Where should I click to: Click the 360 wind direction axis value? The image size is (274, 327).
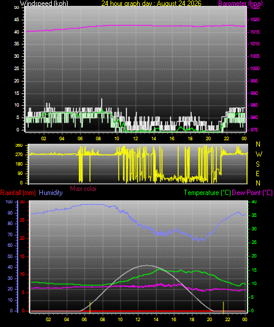(19, 146)
